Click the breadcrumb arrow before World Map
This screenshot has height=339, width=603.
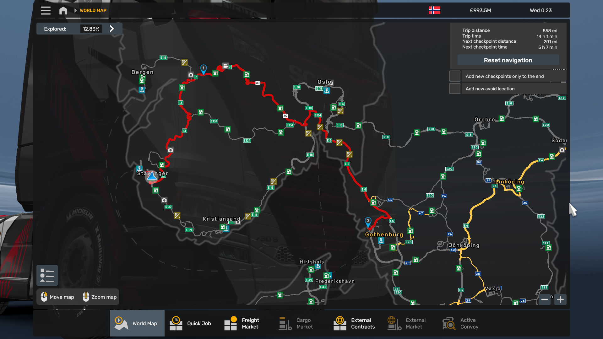(75, 10)
